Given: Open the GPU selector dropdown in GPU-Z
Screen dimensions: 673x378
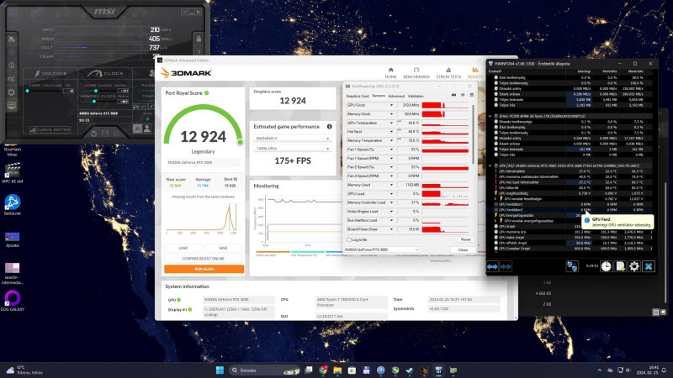Looking at the screenshot, I should (382, 249).
